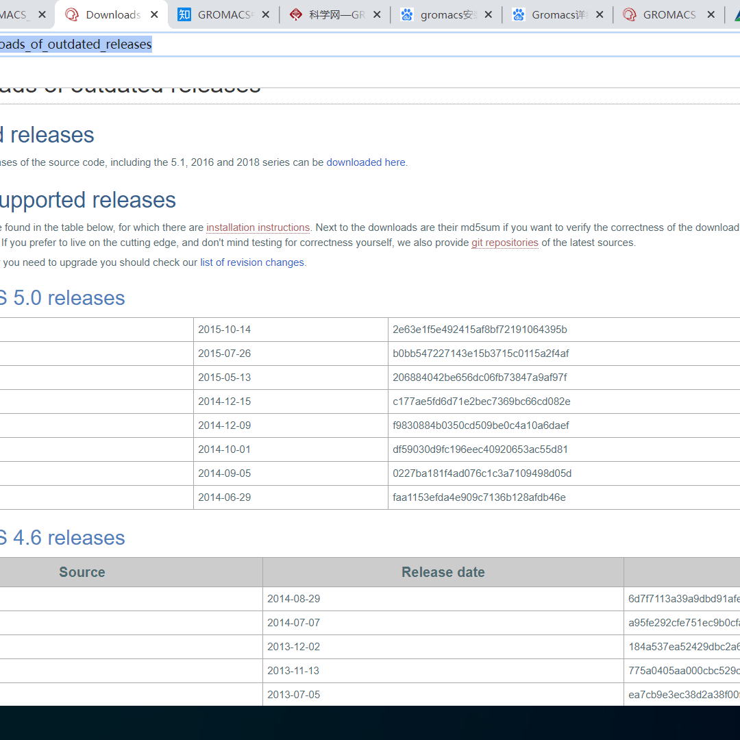Close the 科学网 tab

377,14
